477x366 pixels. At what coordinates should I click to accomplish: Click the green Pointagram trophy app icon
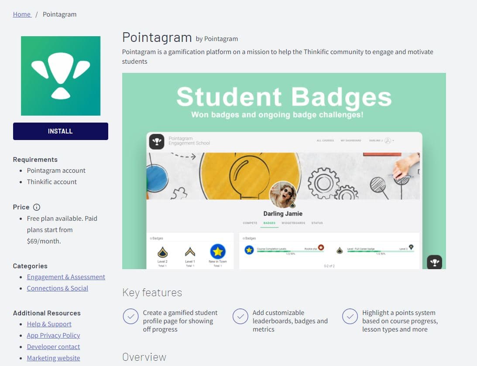pyautogui.click(x=61, y=75)
